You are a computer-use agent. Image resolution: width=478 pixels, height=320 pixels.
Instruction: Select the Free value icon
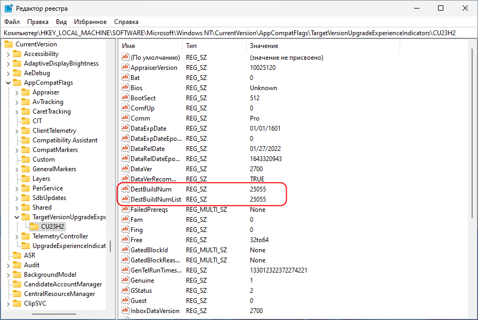(125, 239)
